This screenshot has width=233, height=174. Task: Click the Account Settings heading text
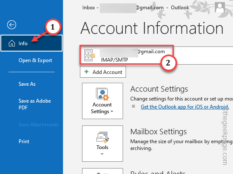[x=159, y=89]
